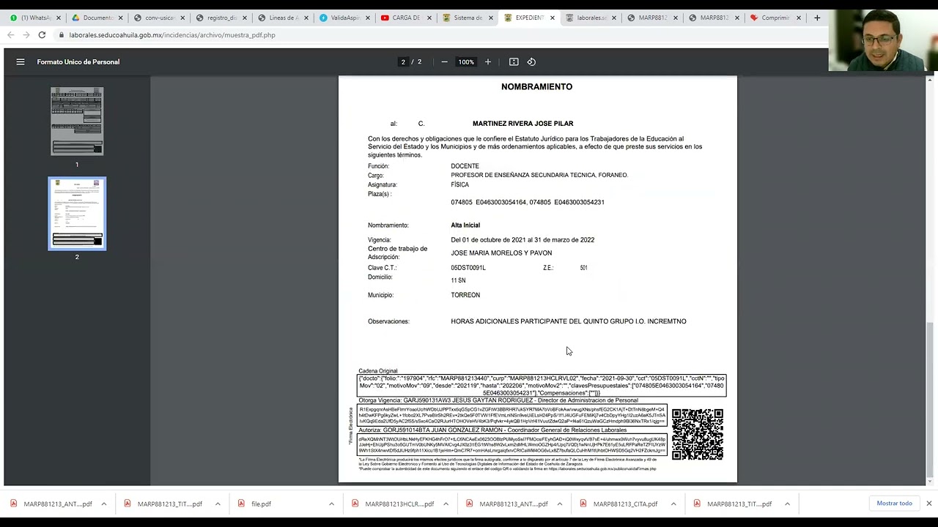Click the current page number field
This screenshot has width=938, height=527.
tap(403, 62)
